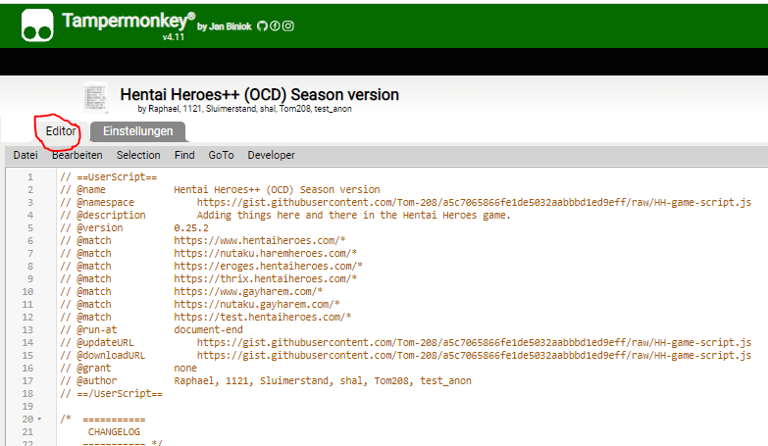Open the GitHub icon link in header
The width and height of the screenshot is (768, 446).
tap(262, 26)
